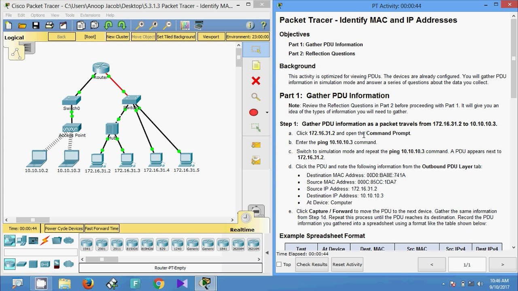
Task: Open the Activity Wizard icon
Action: click(x=63, y=26)
